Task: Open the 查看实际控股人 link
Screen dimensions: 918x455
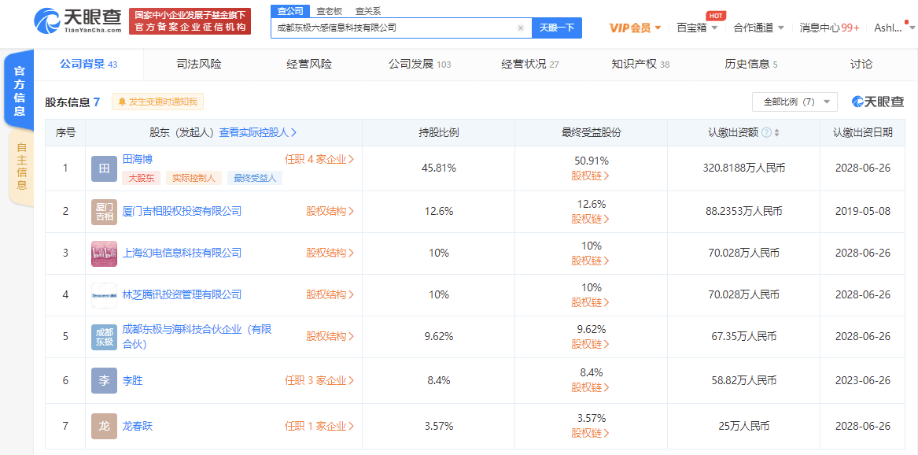Action: (x=257, y=133)
